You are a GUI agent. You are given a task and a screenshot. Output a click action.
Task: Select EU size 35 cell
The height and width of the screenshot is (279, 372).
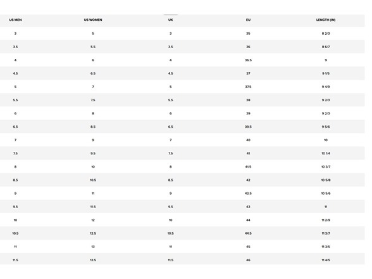point(248,34)
